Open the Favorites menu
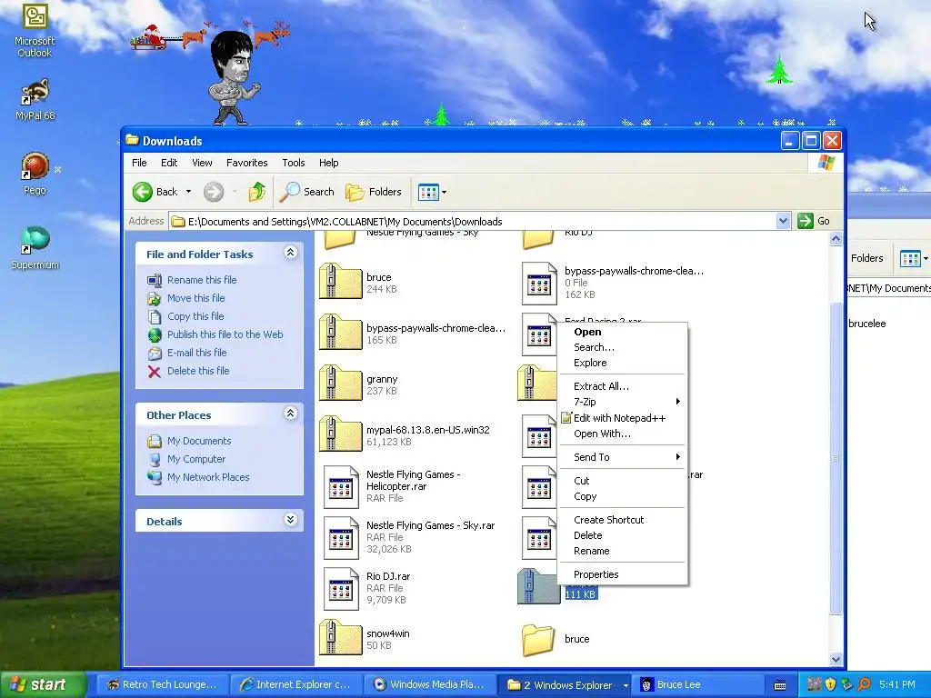Viewport: 931px width, 698px height. coord(247,163)
